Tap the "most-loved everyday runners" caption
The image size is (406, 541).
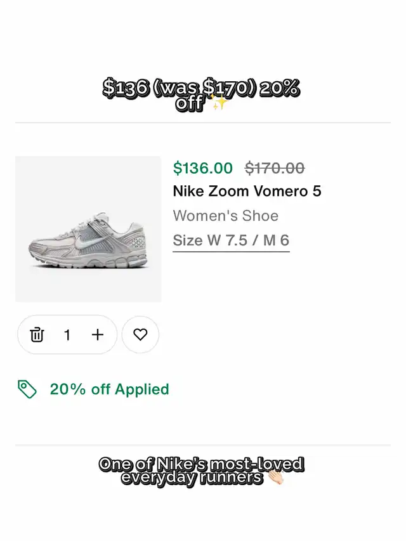[200, 471]
